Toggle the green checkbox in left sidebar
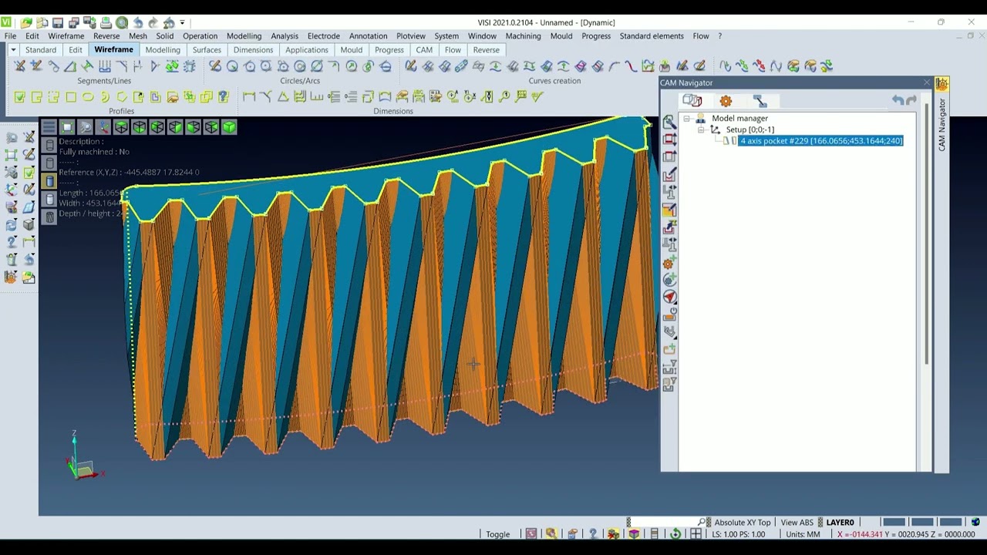This screenshot has height=555, width=987. pyautogui.click(x=29, y=172)
